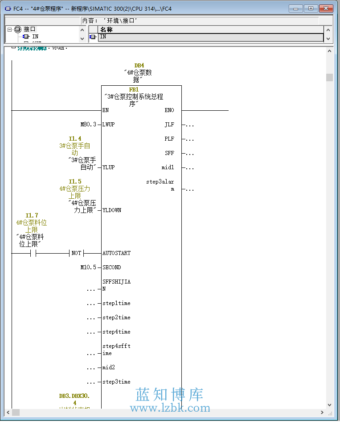Click the DB3.DBX30.4 address label

pyautogui.click(x=74, y=399)
